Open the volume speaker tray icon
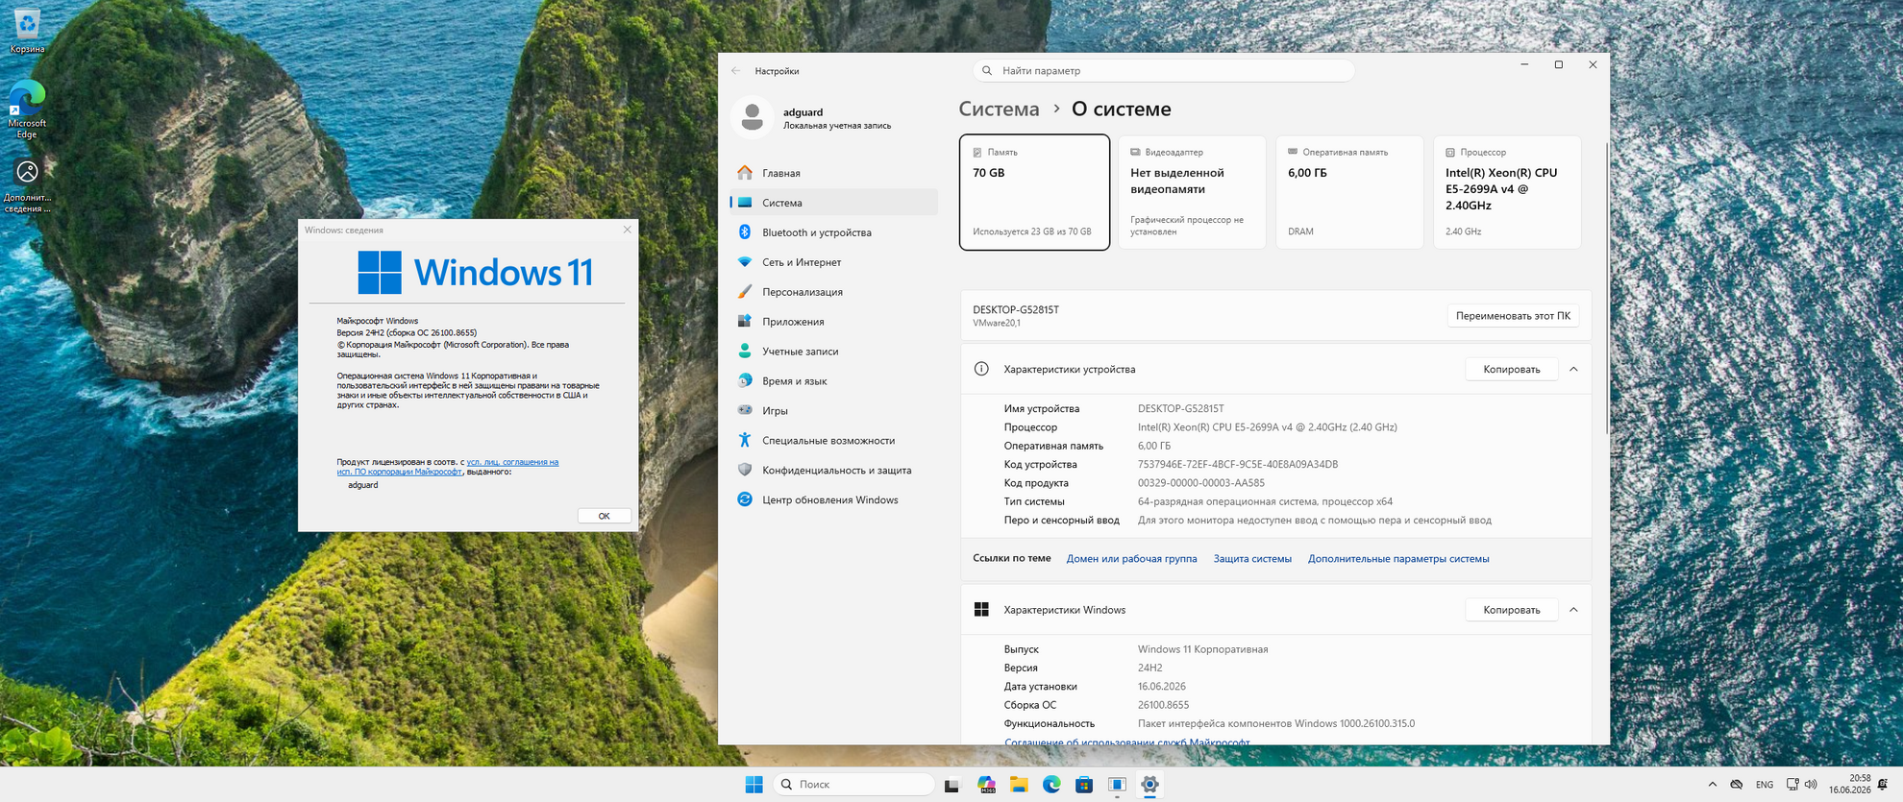The height and width of the screenshot is (802, 1903). coord(1811,785)
